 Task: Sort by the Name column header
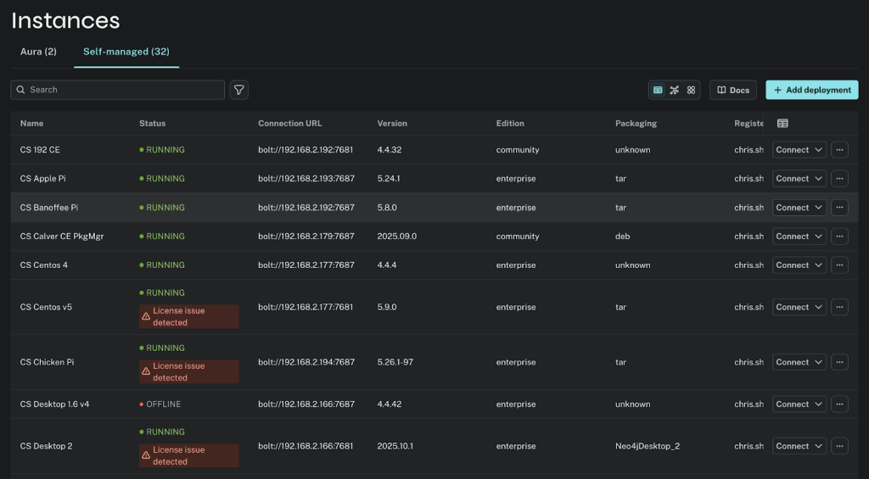[31, 124]
